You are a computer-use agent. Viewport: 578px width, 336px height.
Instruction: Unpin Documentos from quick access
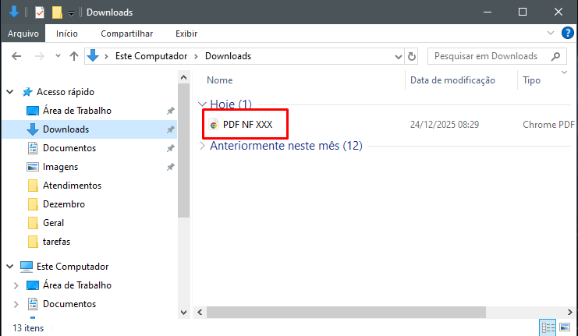pos(170,148)
